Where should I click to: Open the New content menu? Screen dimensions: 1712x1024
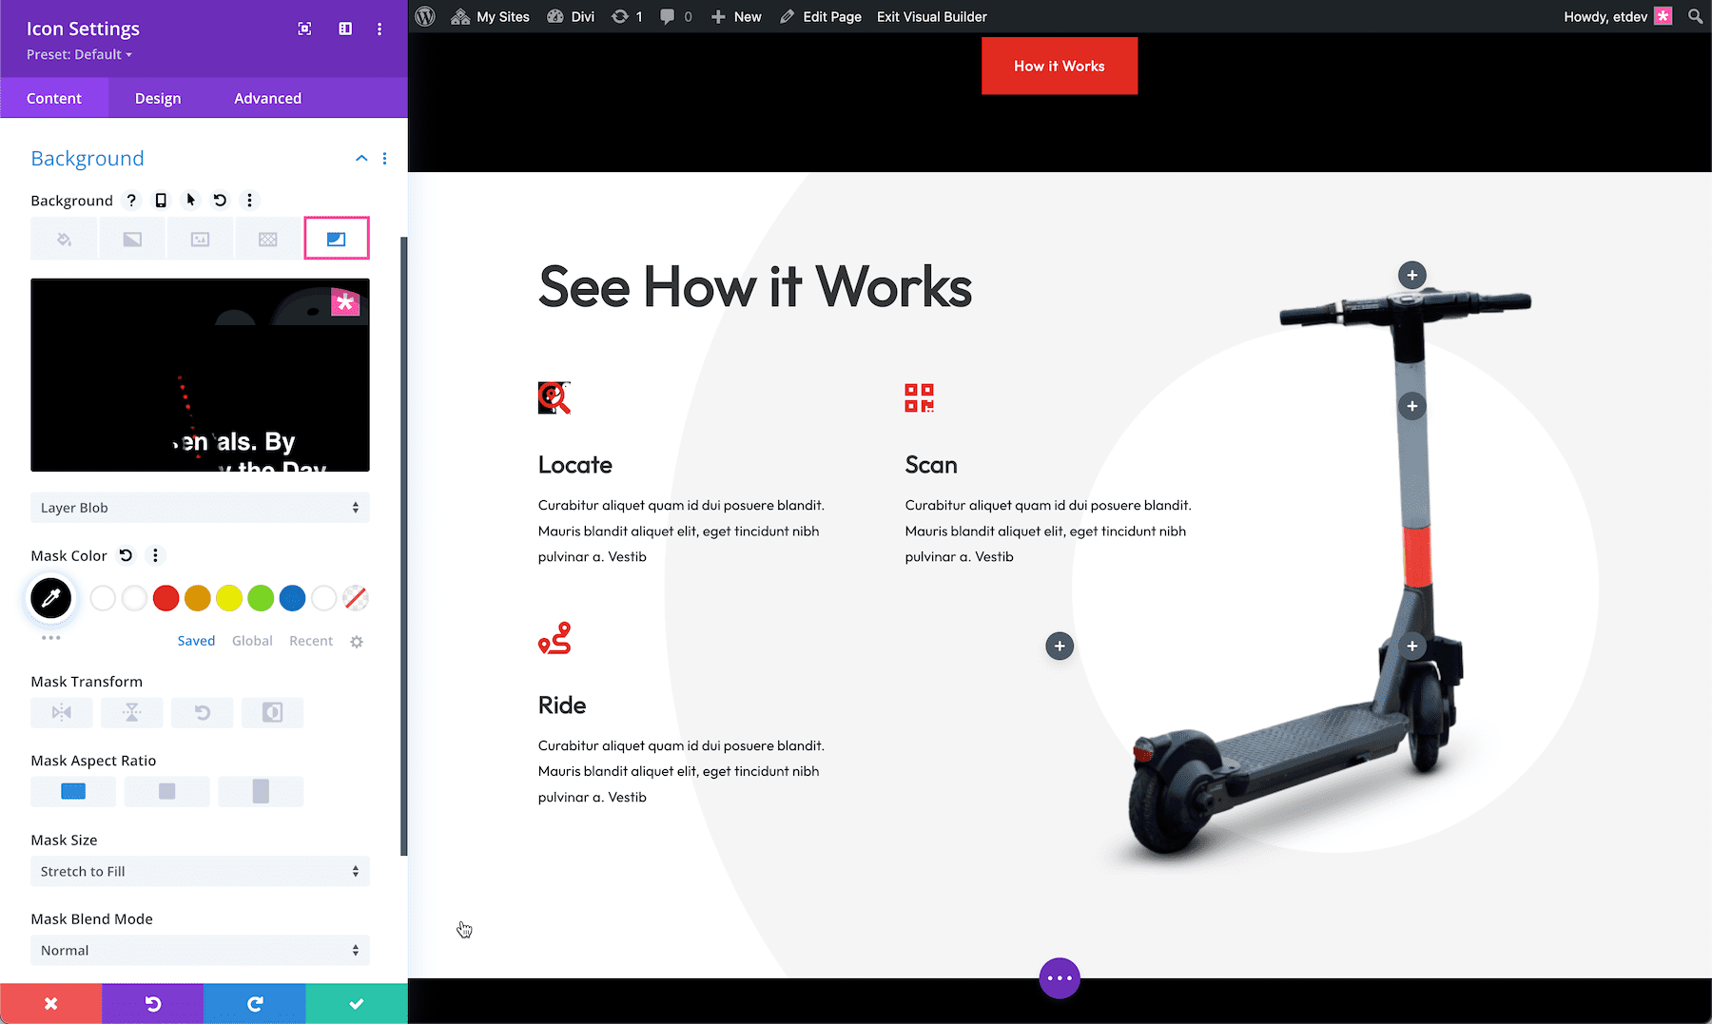pyautogui.click(x=736, y=16)
